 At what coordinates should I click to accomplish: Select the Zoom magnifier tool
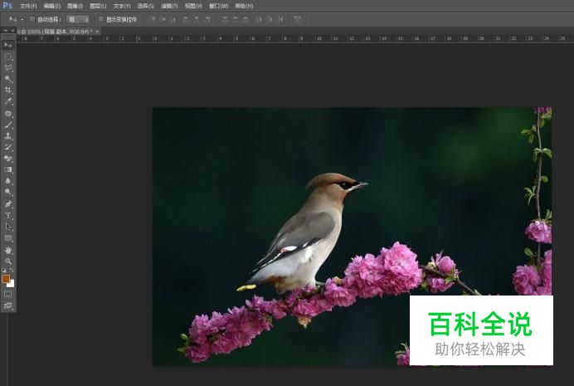point(8,261)
